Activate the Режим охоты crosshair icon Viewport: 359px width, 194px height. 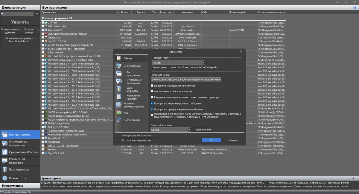click(x=4, y=178)
